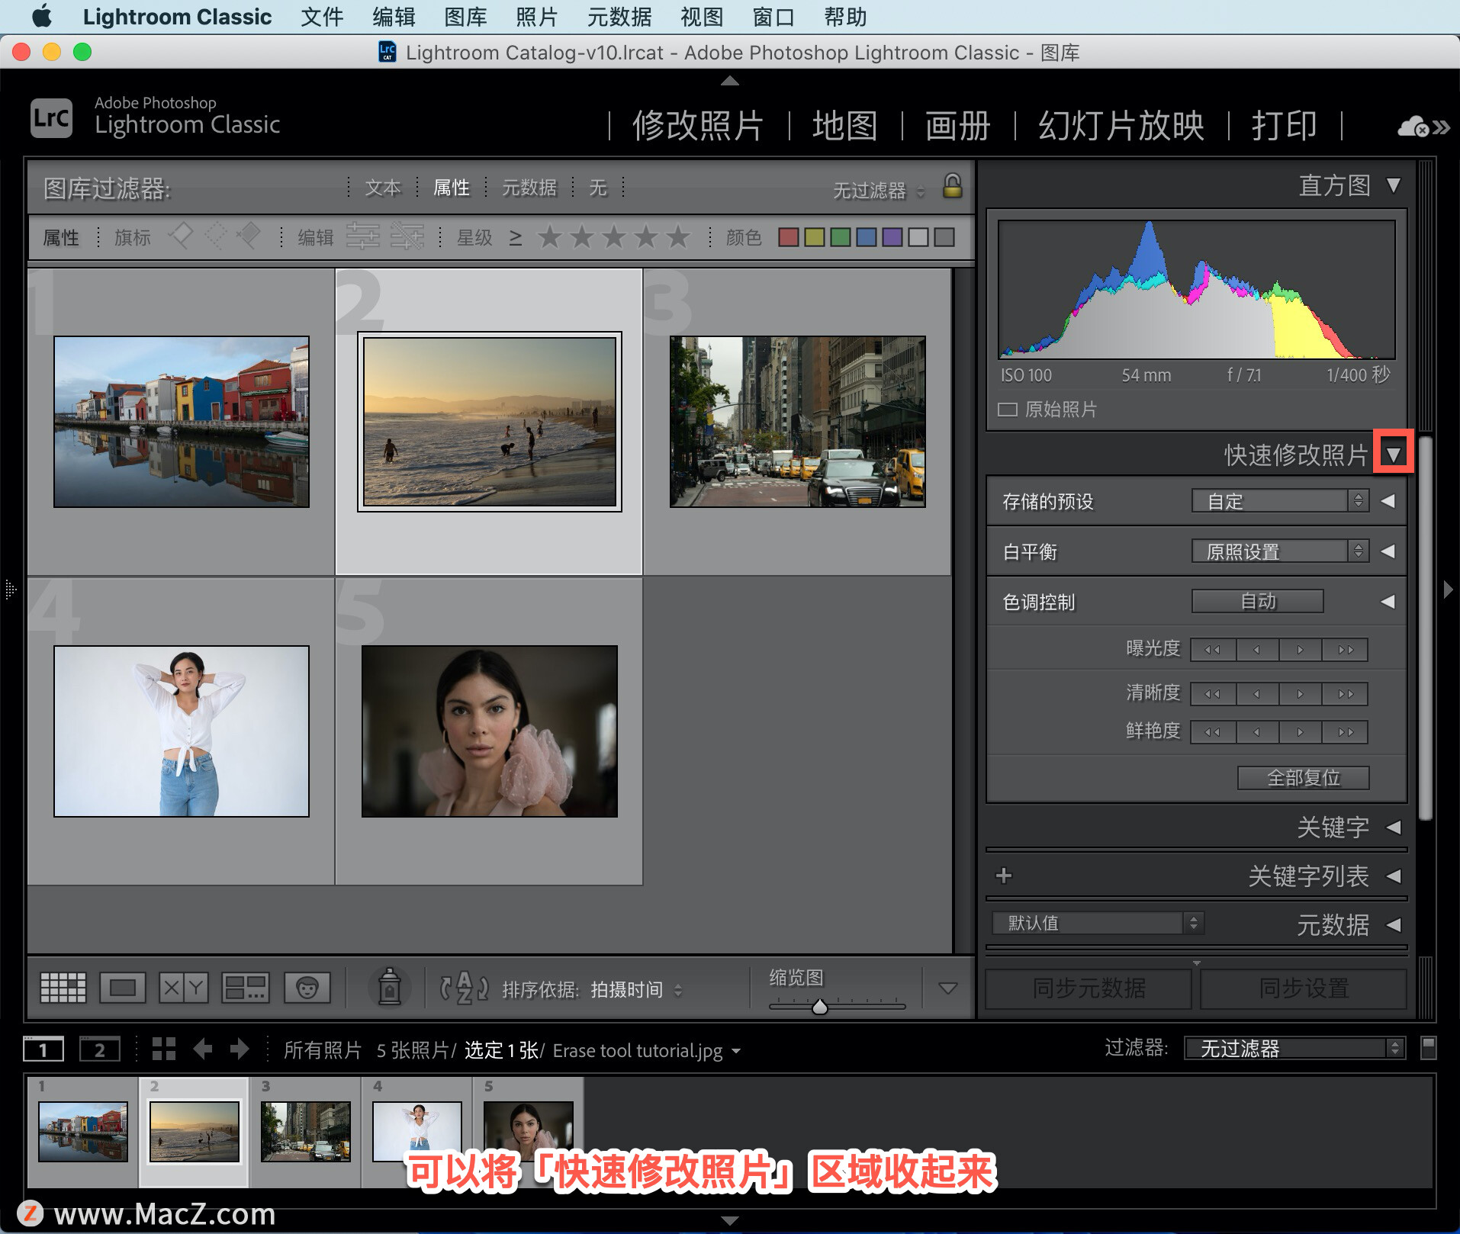1460x1234 pixels.
Task: Filter by unflagged photos flag icon
Action: click(215, 236)
